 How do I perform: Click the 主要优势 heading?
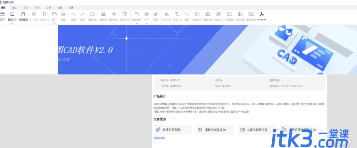(160, 119)
